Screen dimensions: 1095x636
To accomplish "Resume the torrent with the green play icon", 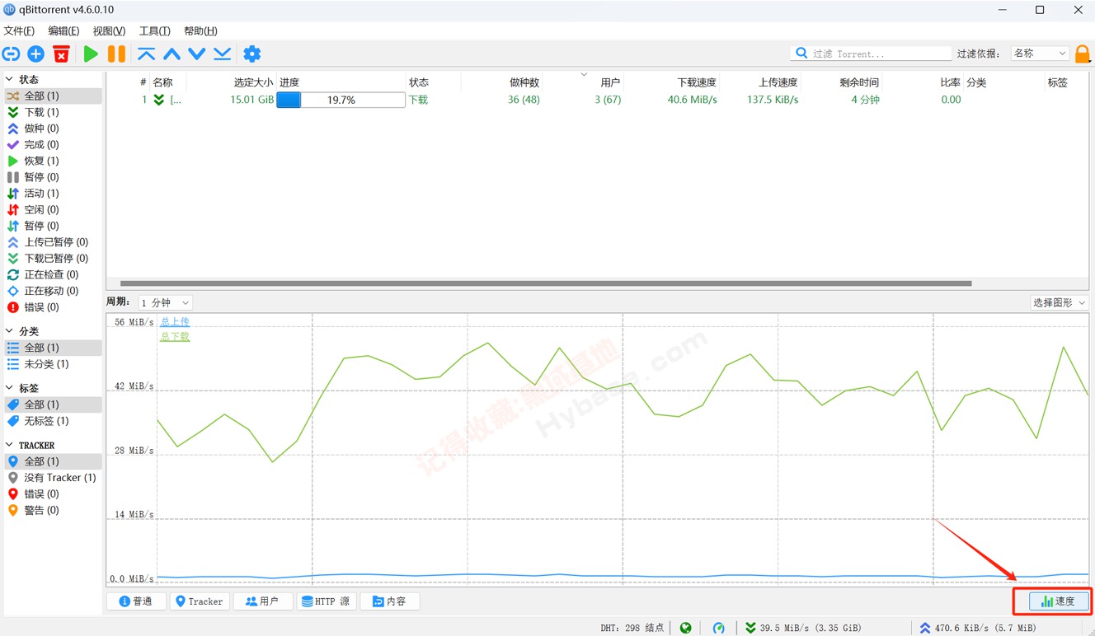I will 91,53.
